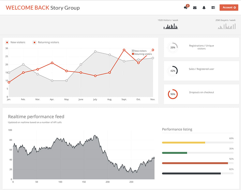
Task: Click the 20% registrations circular gauge
Action: (173, 48)
